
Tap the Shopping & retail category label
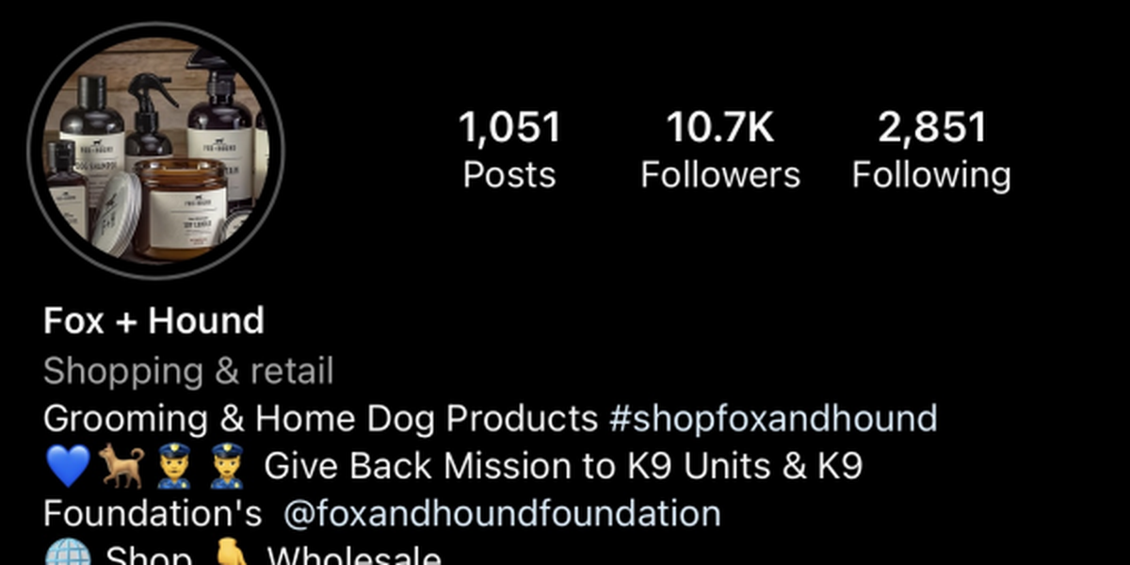[188, 371]
